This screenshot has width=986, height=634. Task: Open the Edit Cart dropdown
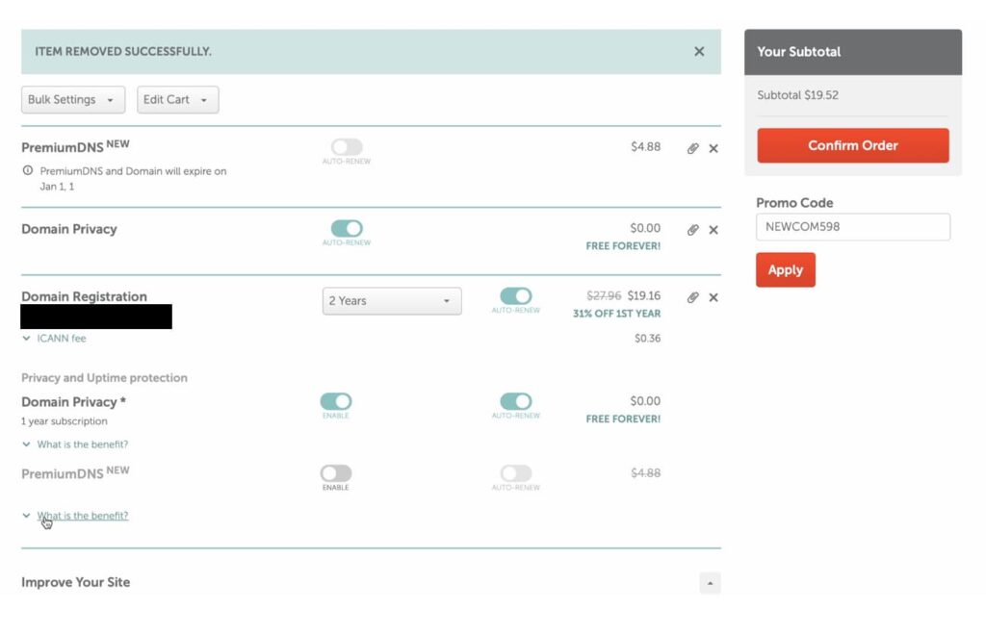point(177,100)
